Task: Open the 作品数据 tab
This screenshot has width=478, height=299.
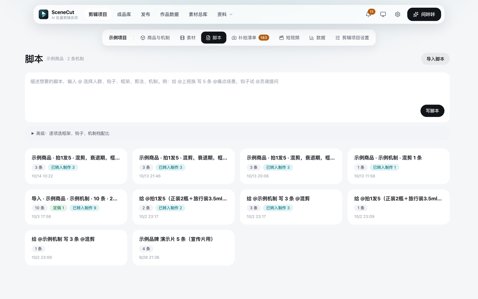Action: 169,14
